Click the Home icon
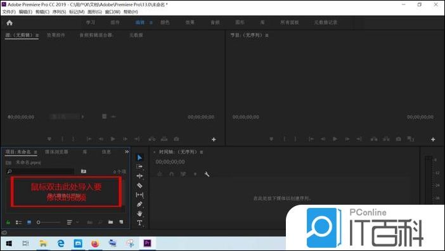The height and width of the screenshot is (251, 445). point(10,23)
